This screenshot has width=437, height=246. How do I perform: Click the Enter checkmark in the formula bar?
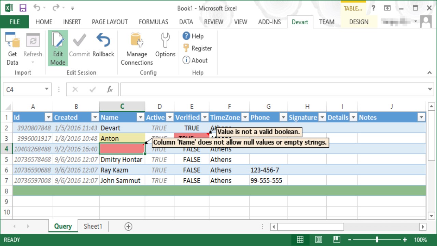tap(92, 90)
